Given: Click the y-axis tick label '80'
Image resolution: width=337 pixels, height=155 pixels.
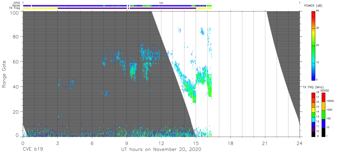Looking at the screenshot, I should pyautogui.click(x=16, y=36).
